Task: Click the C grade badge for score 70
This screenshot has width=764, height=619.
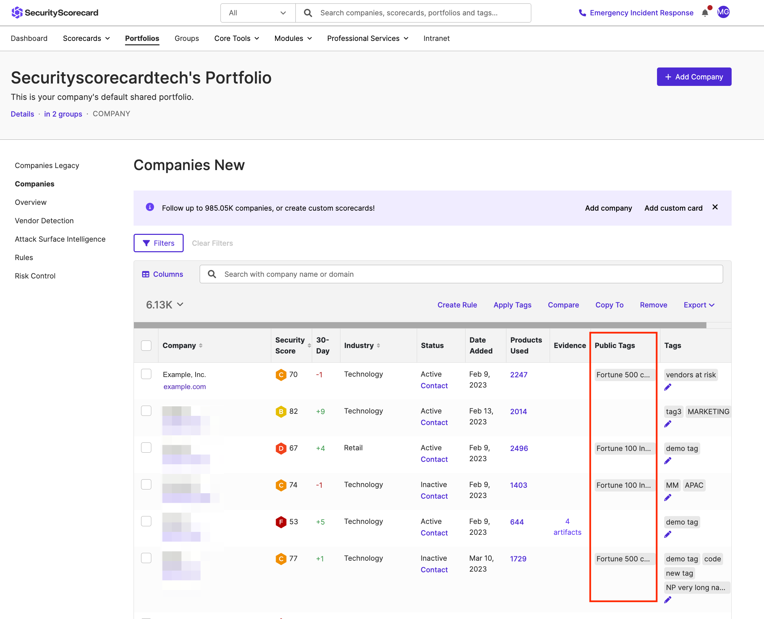Action: tap(281, 375)
